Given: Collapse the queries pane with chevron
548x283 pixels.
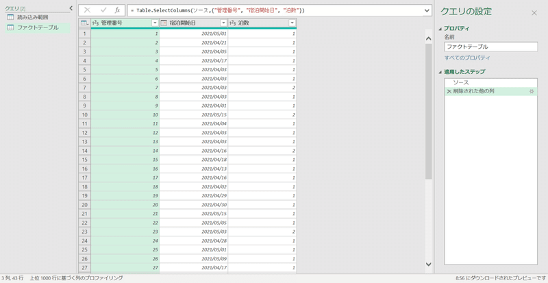Looking at the screenshot, I should pos(71,8).
